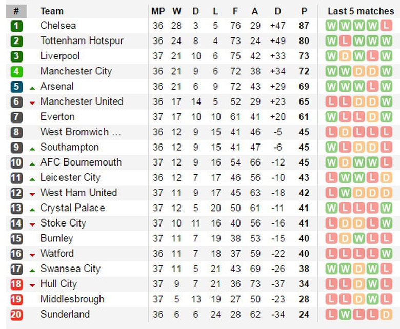This screenshot has height=329, width=400.
Task: Click the P points column header
Action: point(304,11)
